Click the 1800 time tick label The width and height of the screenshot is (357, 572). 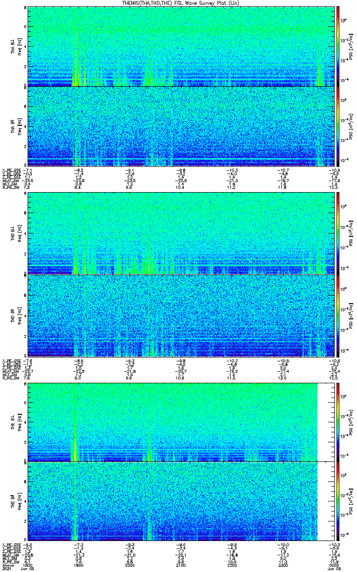pyautogui.click(x=28, y=565)
